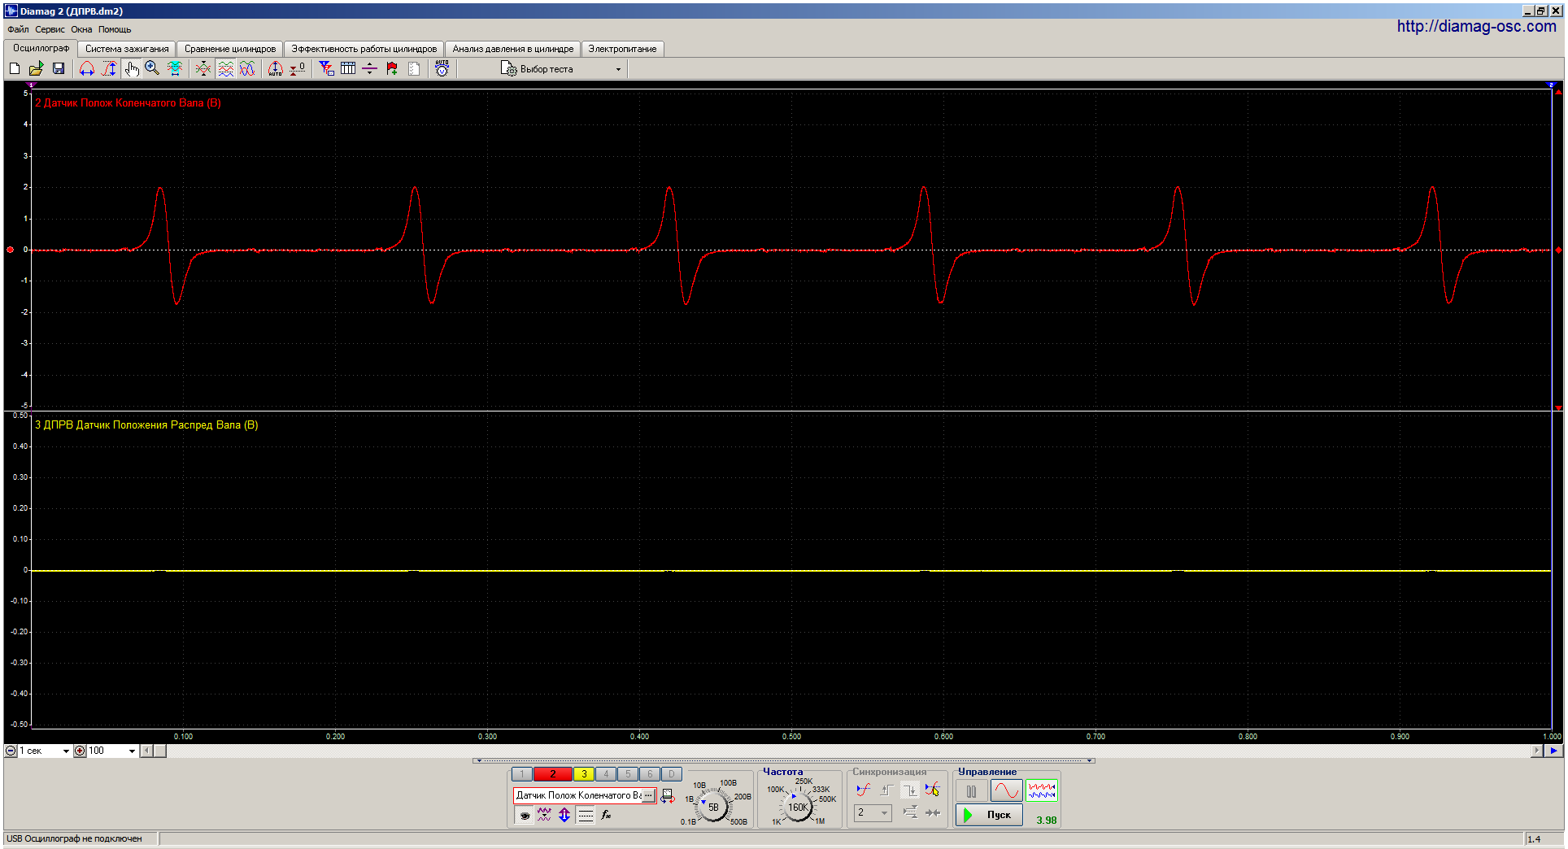Click the red plus zoom-in button
Viewport: 1568px width, 849px height.
[80, 751]
